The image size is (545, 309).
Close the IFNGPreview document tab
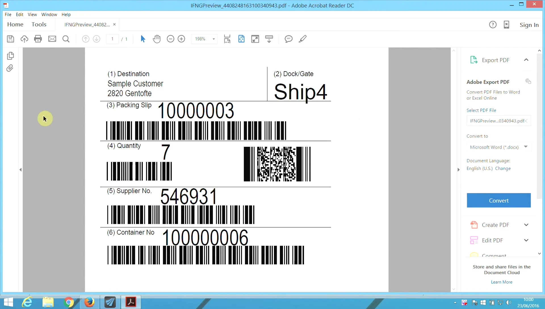coord(114,24)
